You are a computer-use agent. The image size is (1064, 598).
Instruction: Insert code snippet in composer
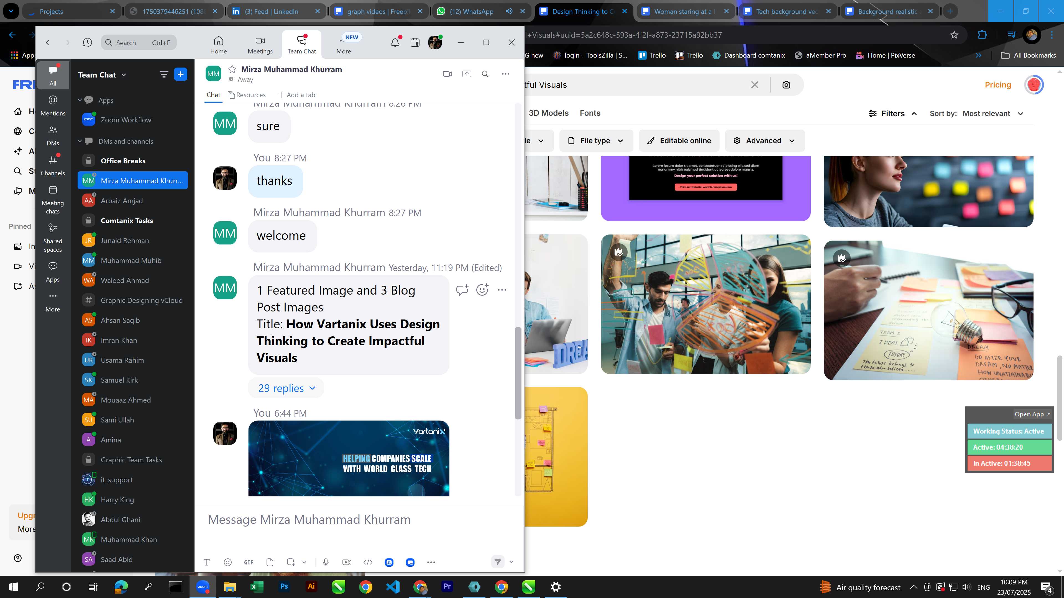368,562
